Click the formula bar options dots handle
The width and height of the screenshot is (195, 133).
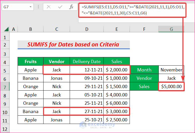(x=38, y=7)
